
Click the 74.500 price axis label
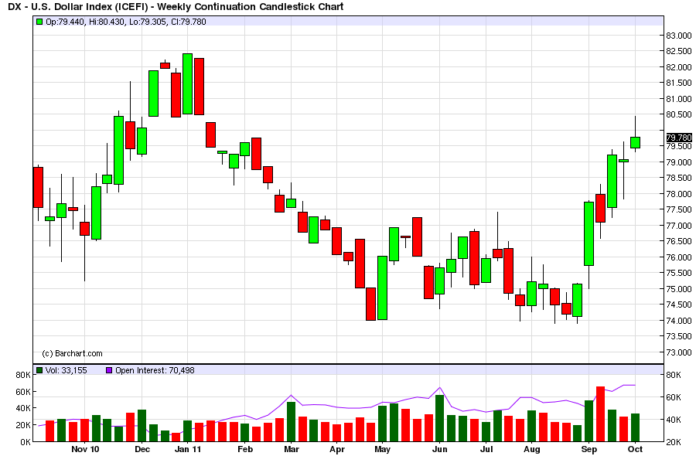(679, 305)
